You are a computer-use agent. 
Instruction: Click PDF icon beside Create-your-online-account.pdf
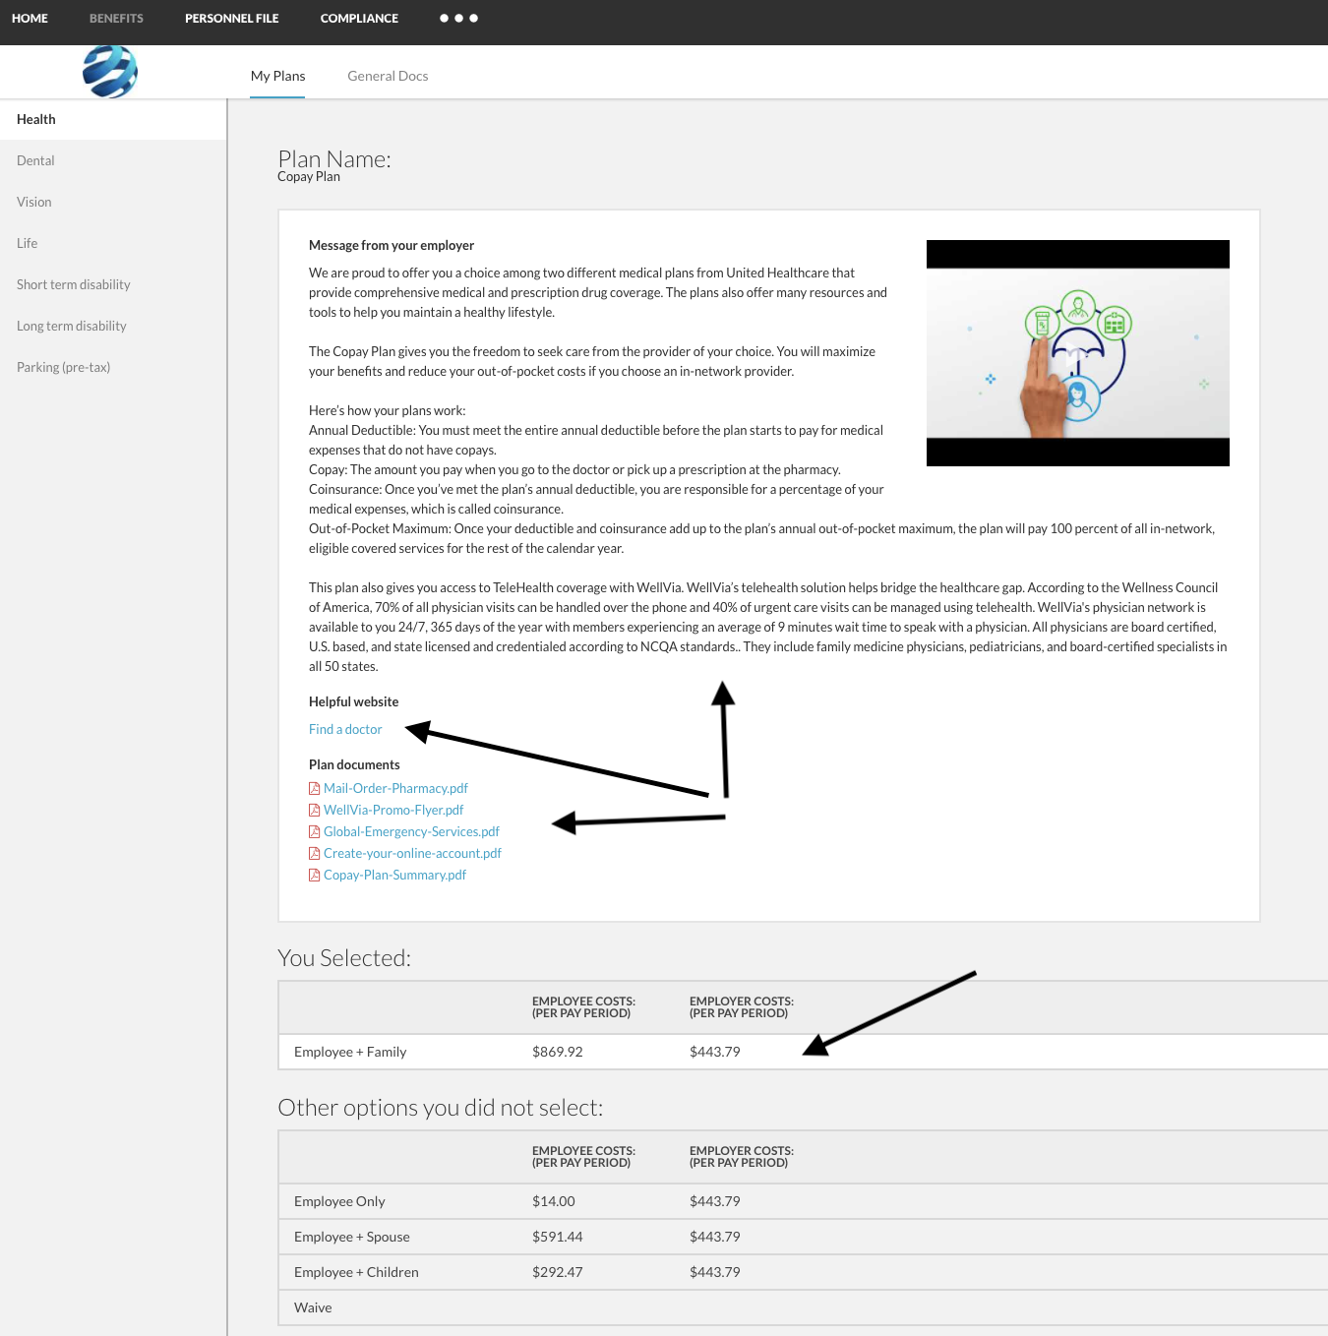315,853
